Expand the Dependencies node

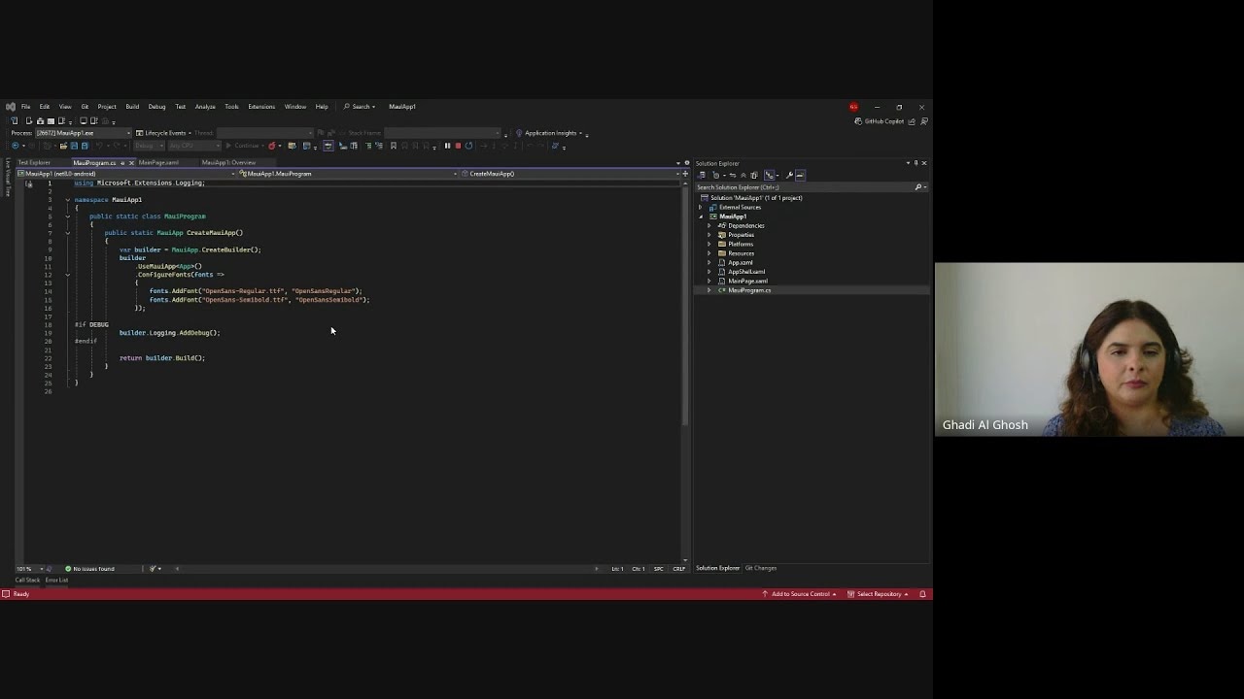click(710, 225)
